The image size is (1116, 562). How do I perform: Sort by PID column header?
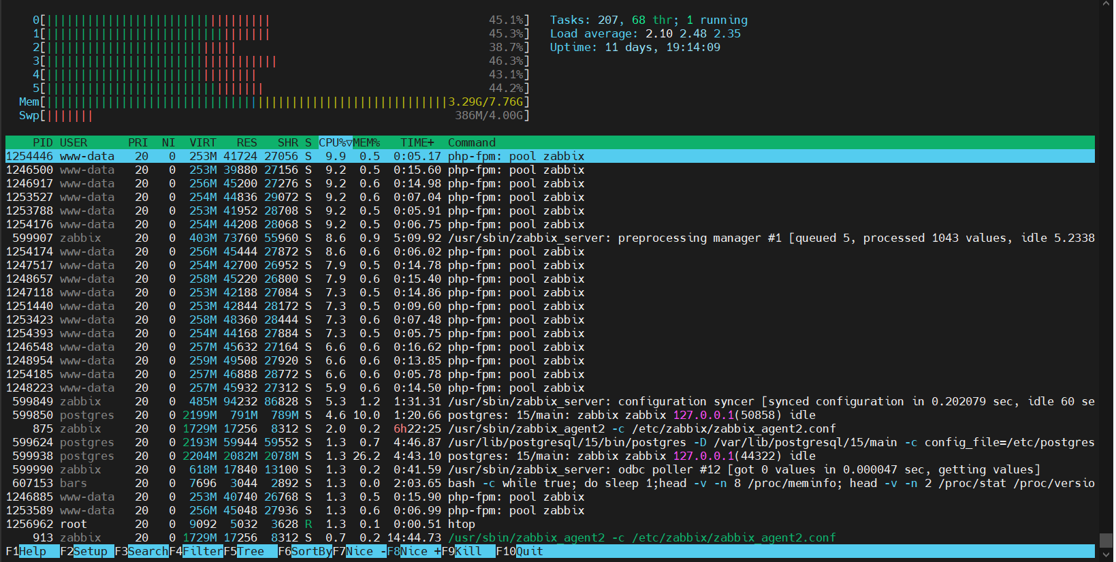(43, 142)
